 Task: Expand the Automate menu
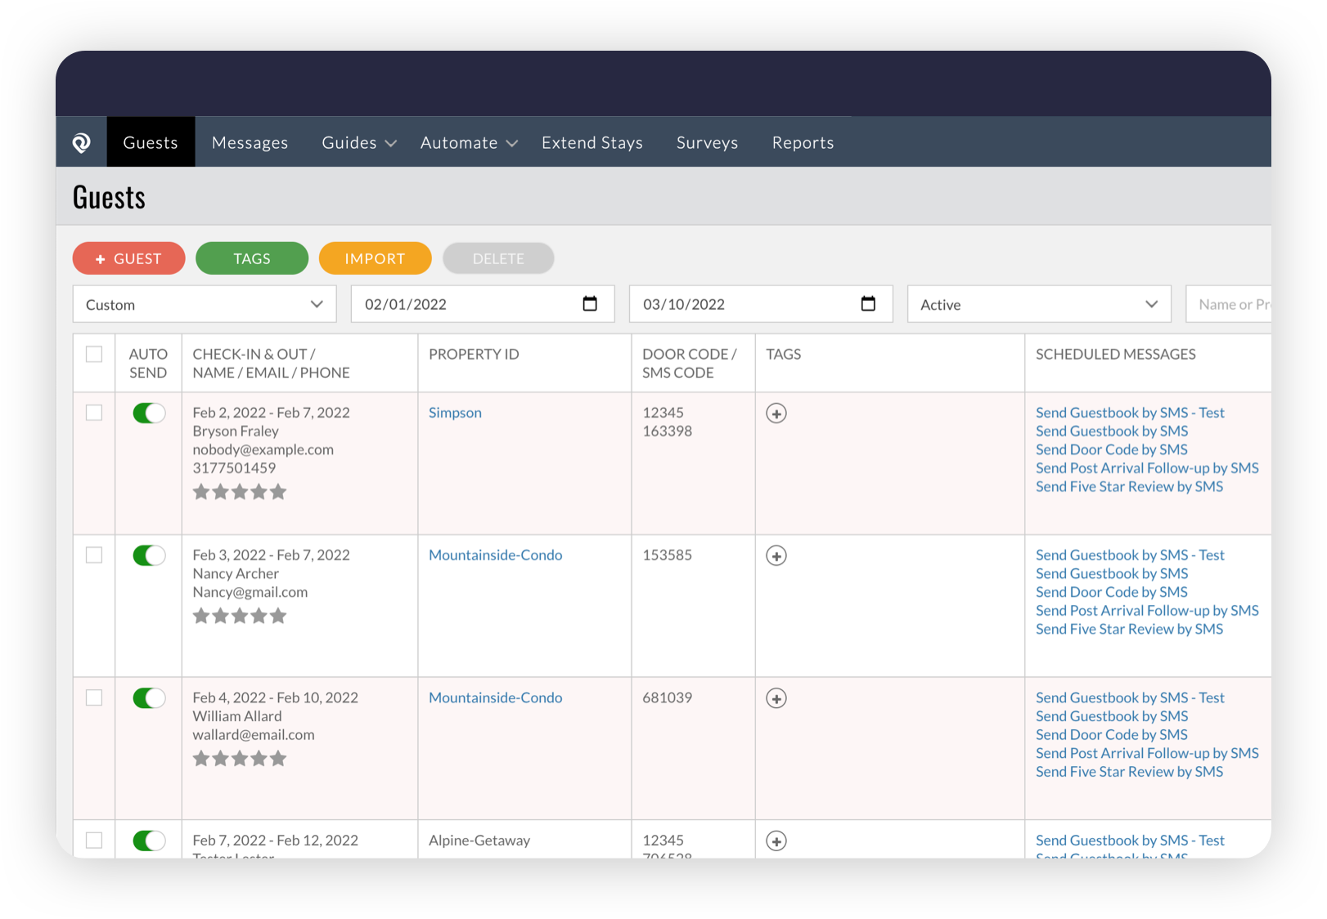click(469, 143)
